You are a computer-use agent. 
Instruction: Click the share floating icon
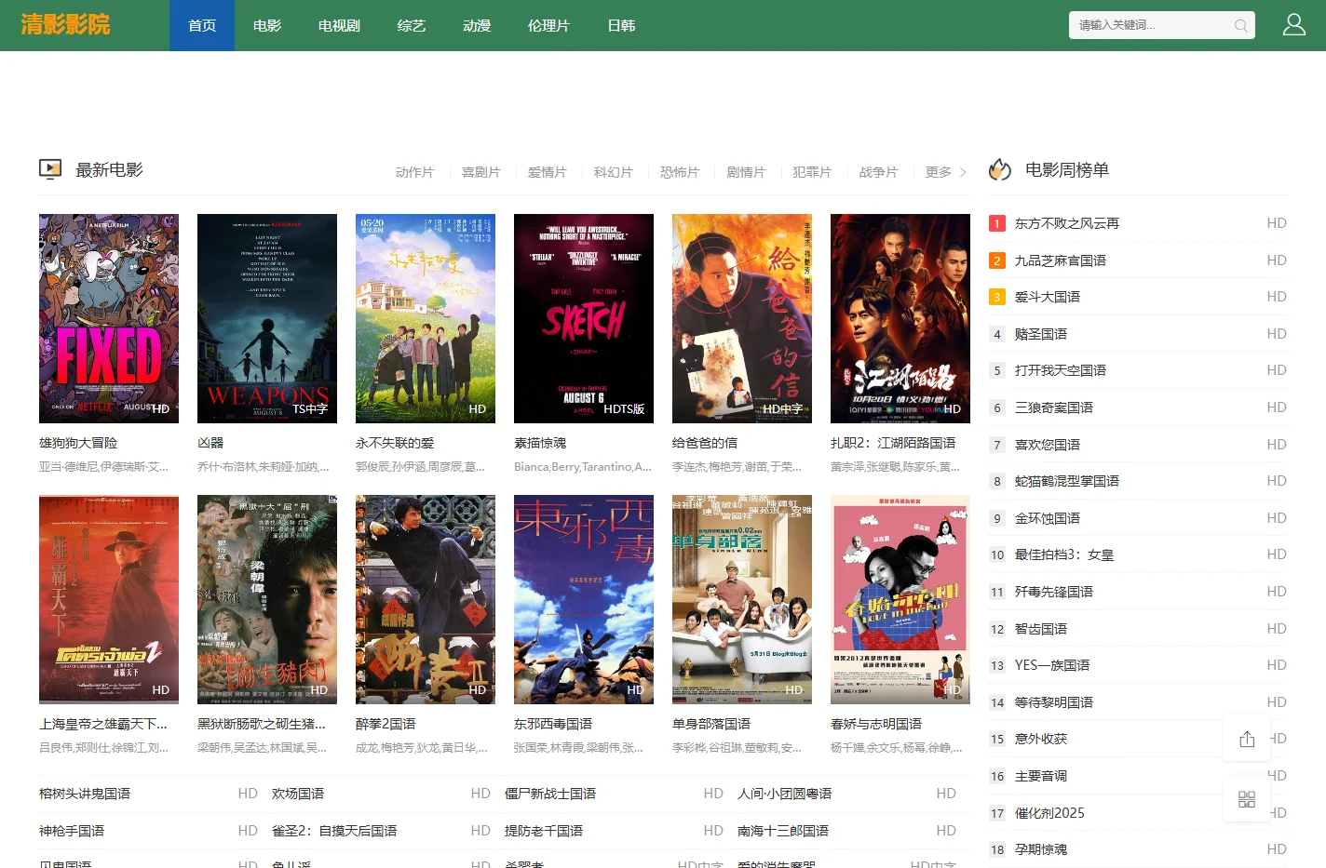(x=1247, y=739)
